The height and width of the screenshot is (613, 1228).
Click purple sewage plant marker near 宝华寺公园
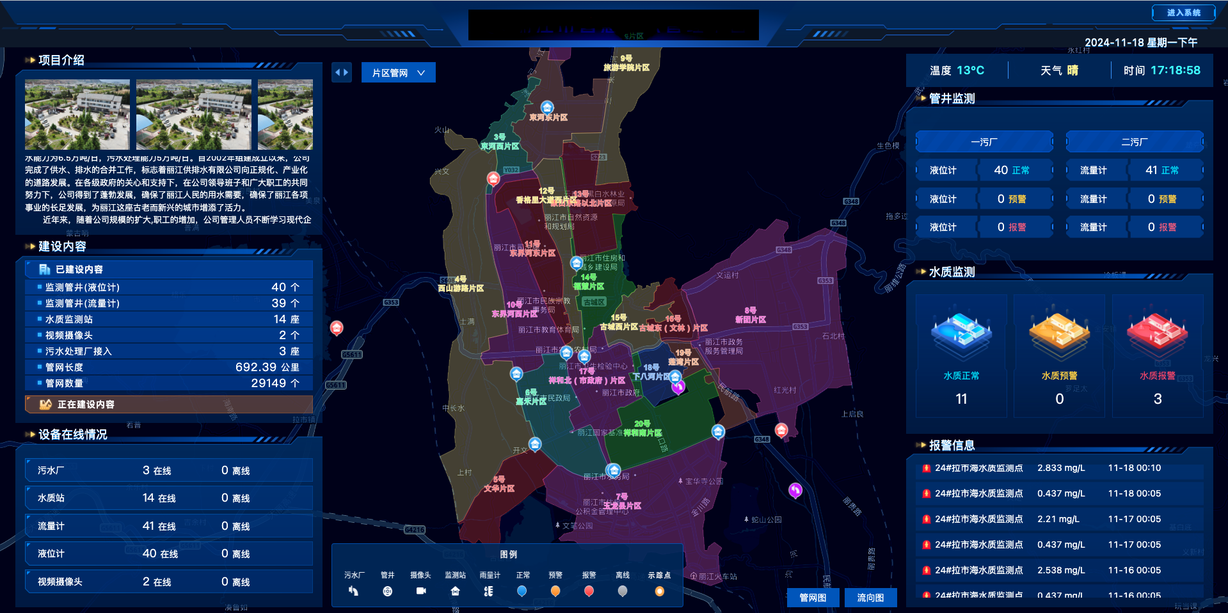pos(795,490)
